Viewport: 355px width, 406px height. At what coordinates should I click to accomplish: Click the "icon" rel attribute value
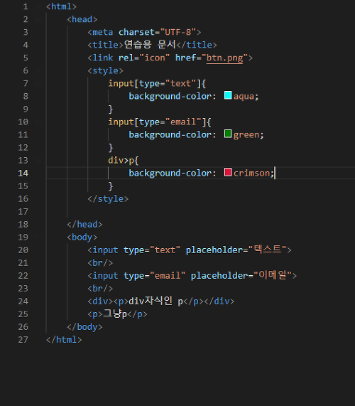pyautogui.click(x=155, y=58)
